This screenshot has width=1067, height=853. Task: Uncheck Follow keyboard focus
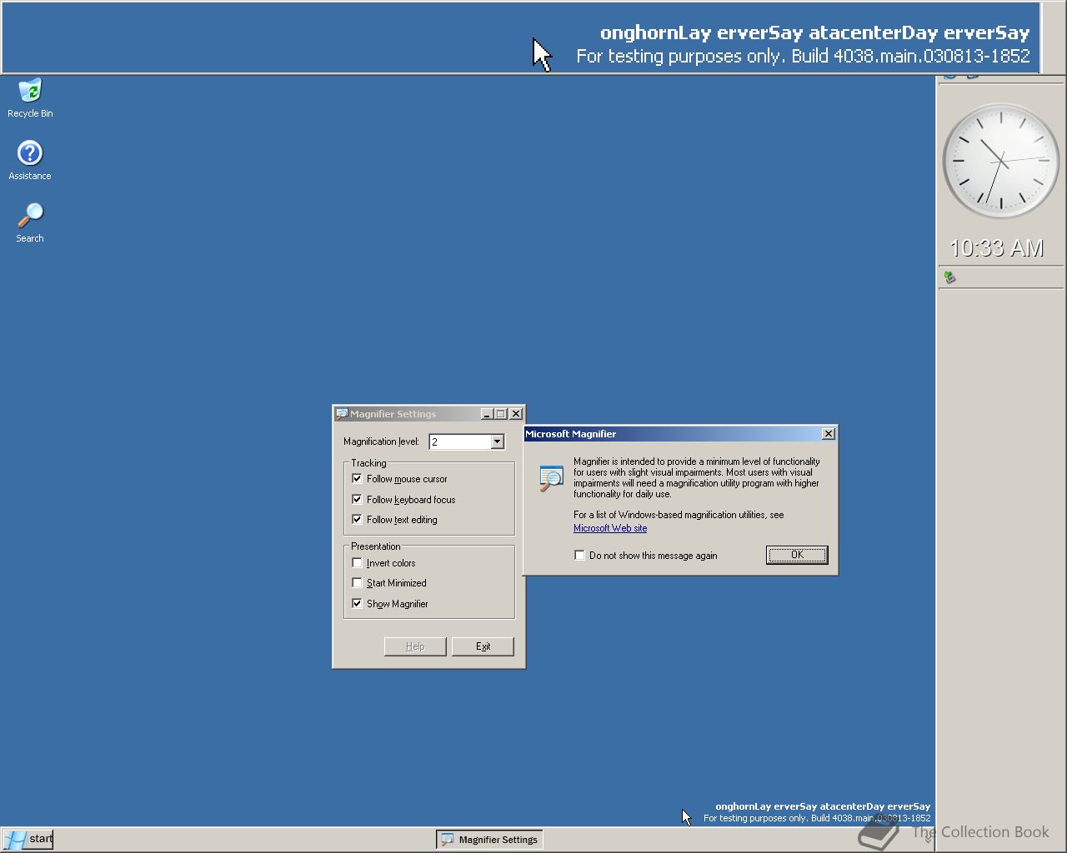pos(357,500)
